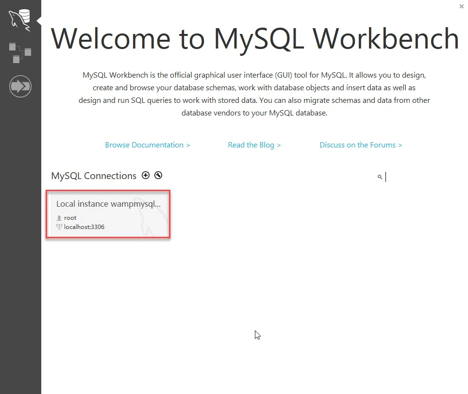Close the welcome screen with the X button
The height and width of the screenshot is (394, 468).
tap(461, 6)
